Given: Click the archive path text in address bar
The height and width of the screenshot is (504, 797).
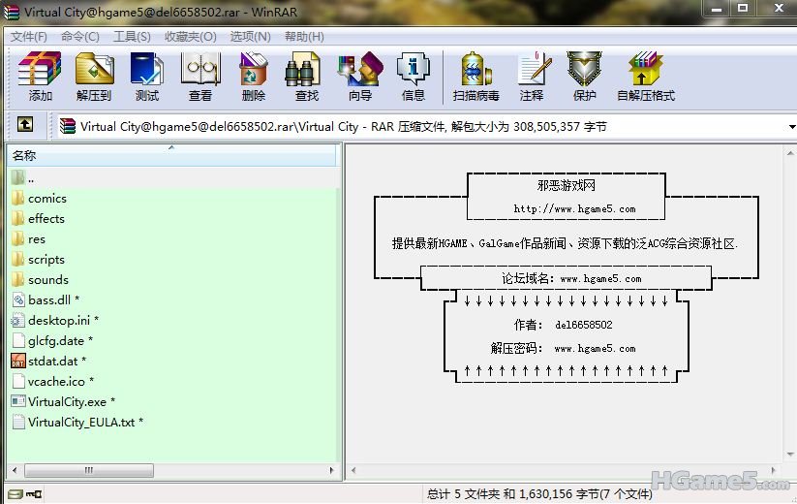Looking at the screenshot, I should click(343, 127).
